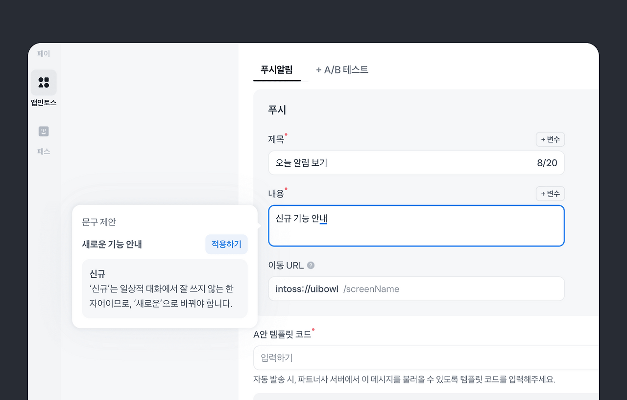Viewport: 627px width, 400px height.
Task: Click the 신규 explanation card
Action: pyautogui.click(x=165, y=289)
